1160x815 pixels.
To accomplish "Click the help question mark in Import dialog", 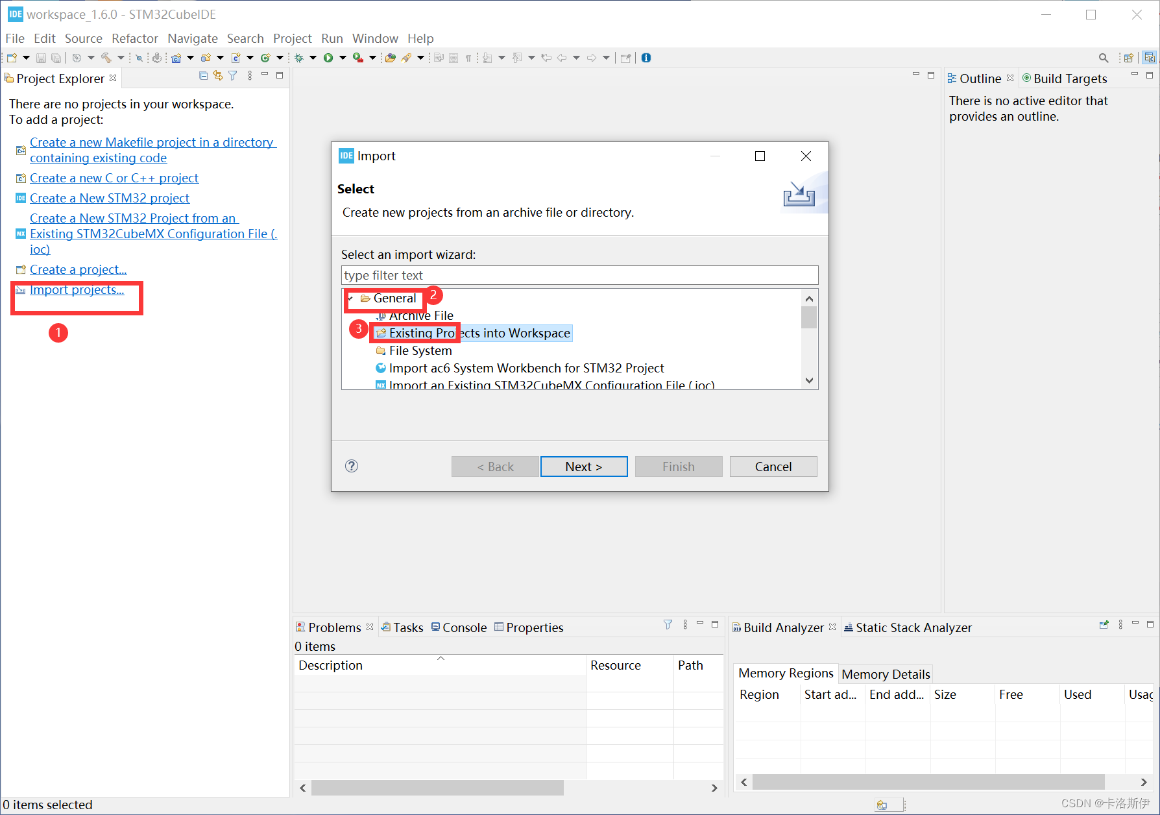I will click(x=352, y=466).
